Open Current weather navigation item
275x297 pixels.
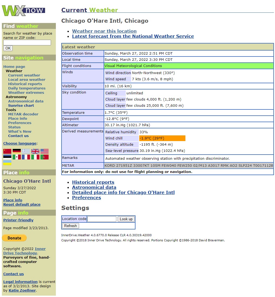[24, 75]
